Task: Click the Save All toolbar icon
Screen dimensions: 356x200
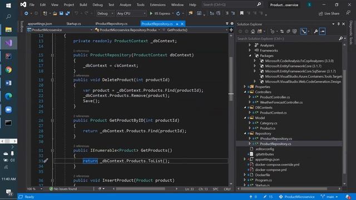Action: [x=68, y=13]
